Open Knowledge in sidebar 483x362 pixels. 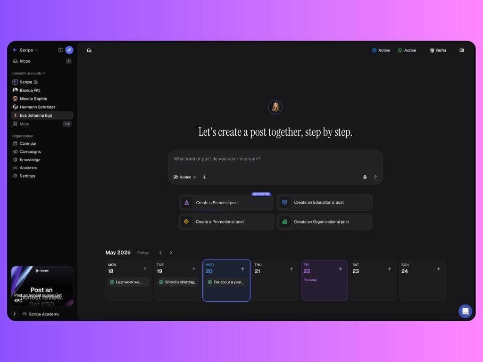pyautogui.click(x=42, y=160)
